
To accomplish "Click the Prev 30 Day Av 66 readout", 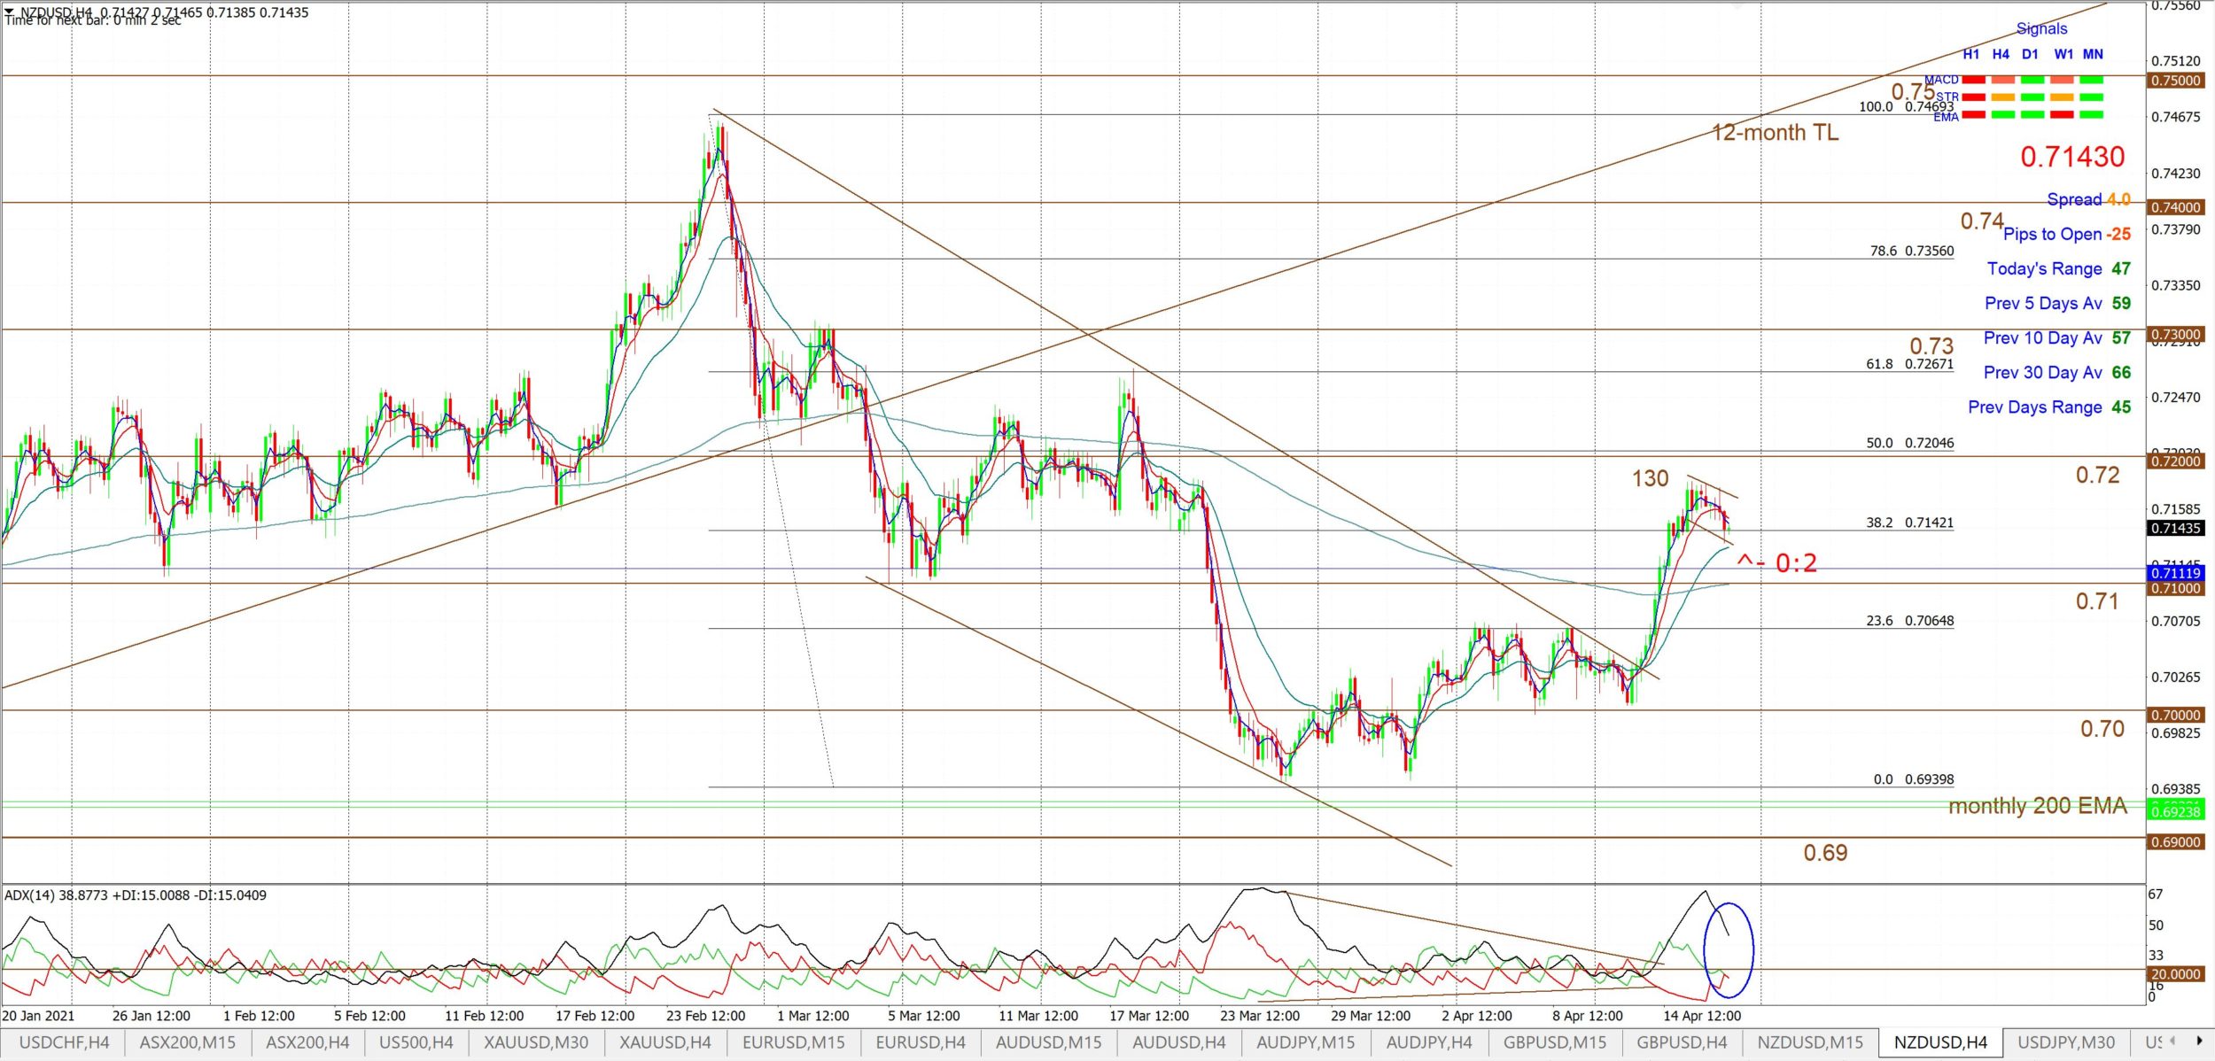I will point(2056,373).
